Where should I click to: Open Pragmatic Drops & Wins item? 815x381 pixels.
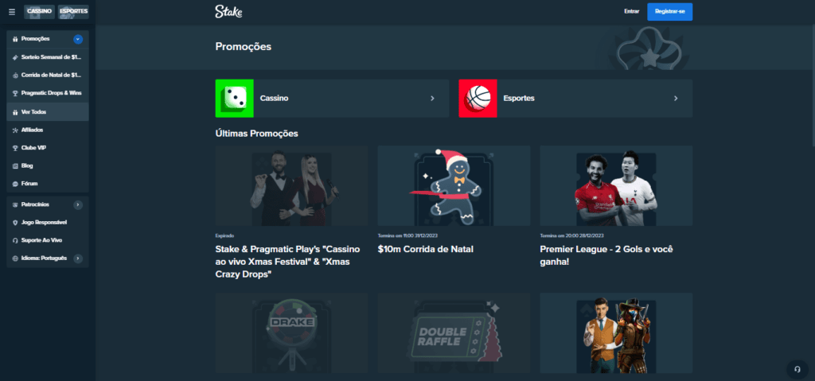coord(47,94)
